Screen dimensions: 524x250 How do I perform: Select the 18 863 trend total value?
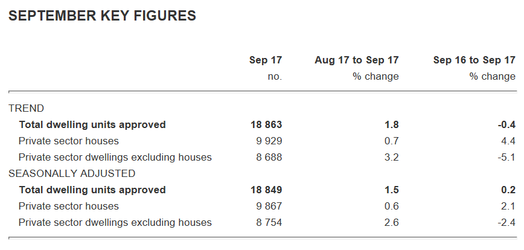pyautogui.click(x=266, y=125)
